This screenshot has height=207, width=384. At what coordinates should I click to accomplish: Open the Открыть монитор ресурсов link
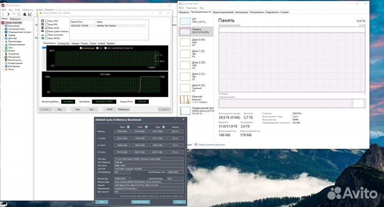pos(211,145)
